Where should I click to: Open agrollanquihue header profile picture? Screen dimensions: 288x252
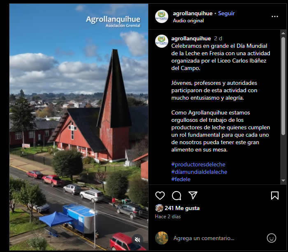tap(161, 16)
